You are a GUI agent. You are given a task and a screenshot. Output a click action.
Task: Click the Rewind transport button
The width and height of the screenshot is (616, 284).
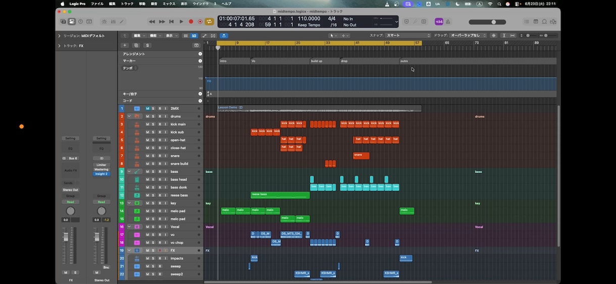coord(152,22)
